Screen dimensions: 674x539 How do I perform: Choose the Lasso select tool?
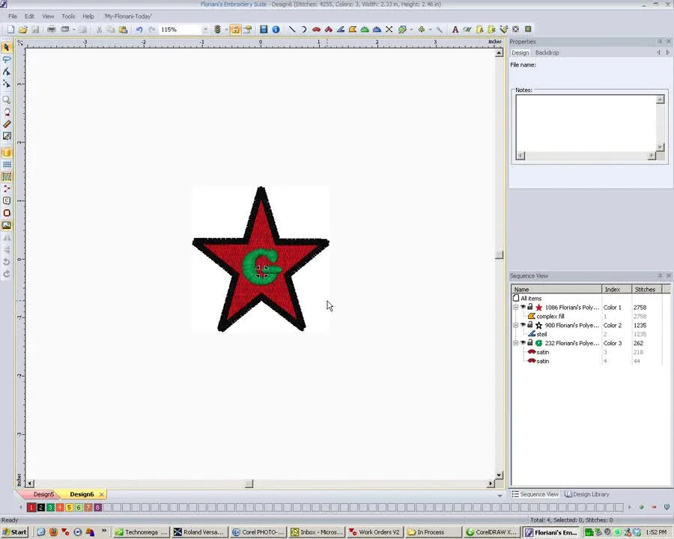pos(7,59)
